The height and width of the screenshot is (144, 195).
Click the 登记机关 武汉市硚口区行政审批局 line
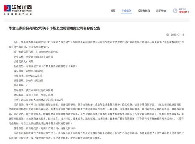pos(33,90)
